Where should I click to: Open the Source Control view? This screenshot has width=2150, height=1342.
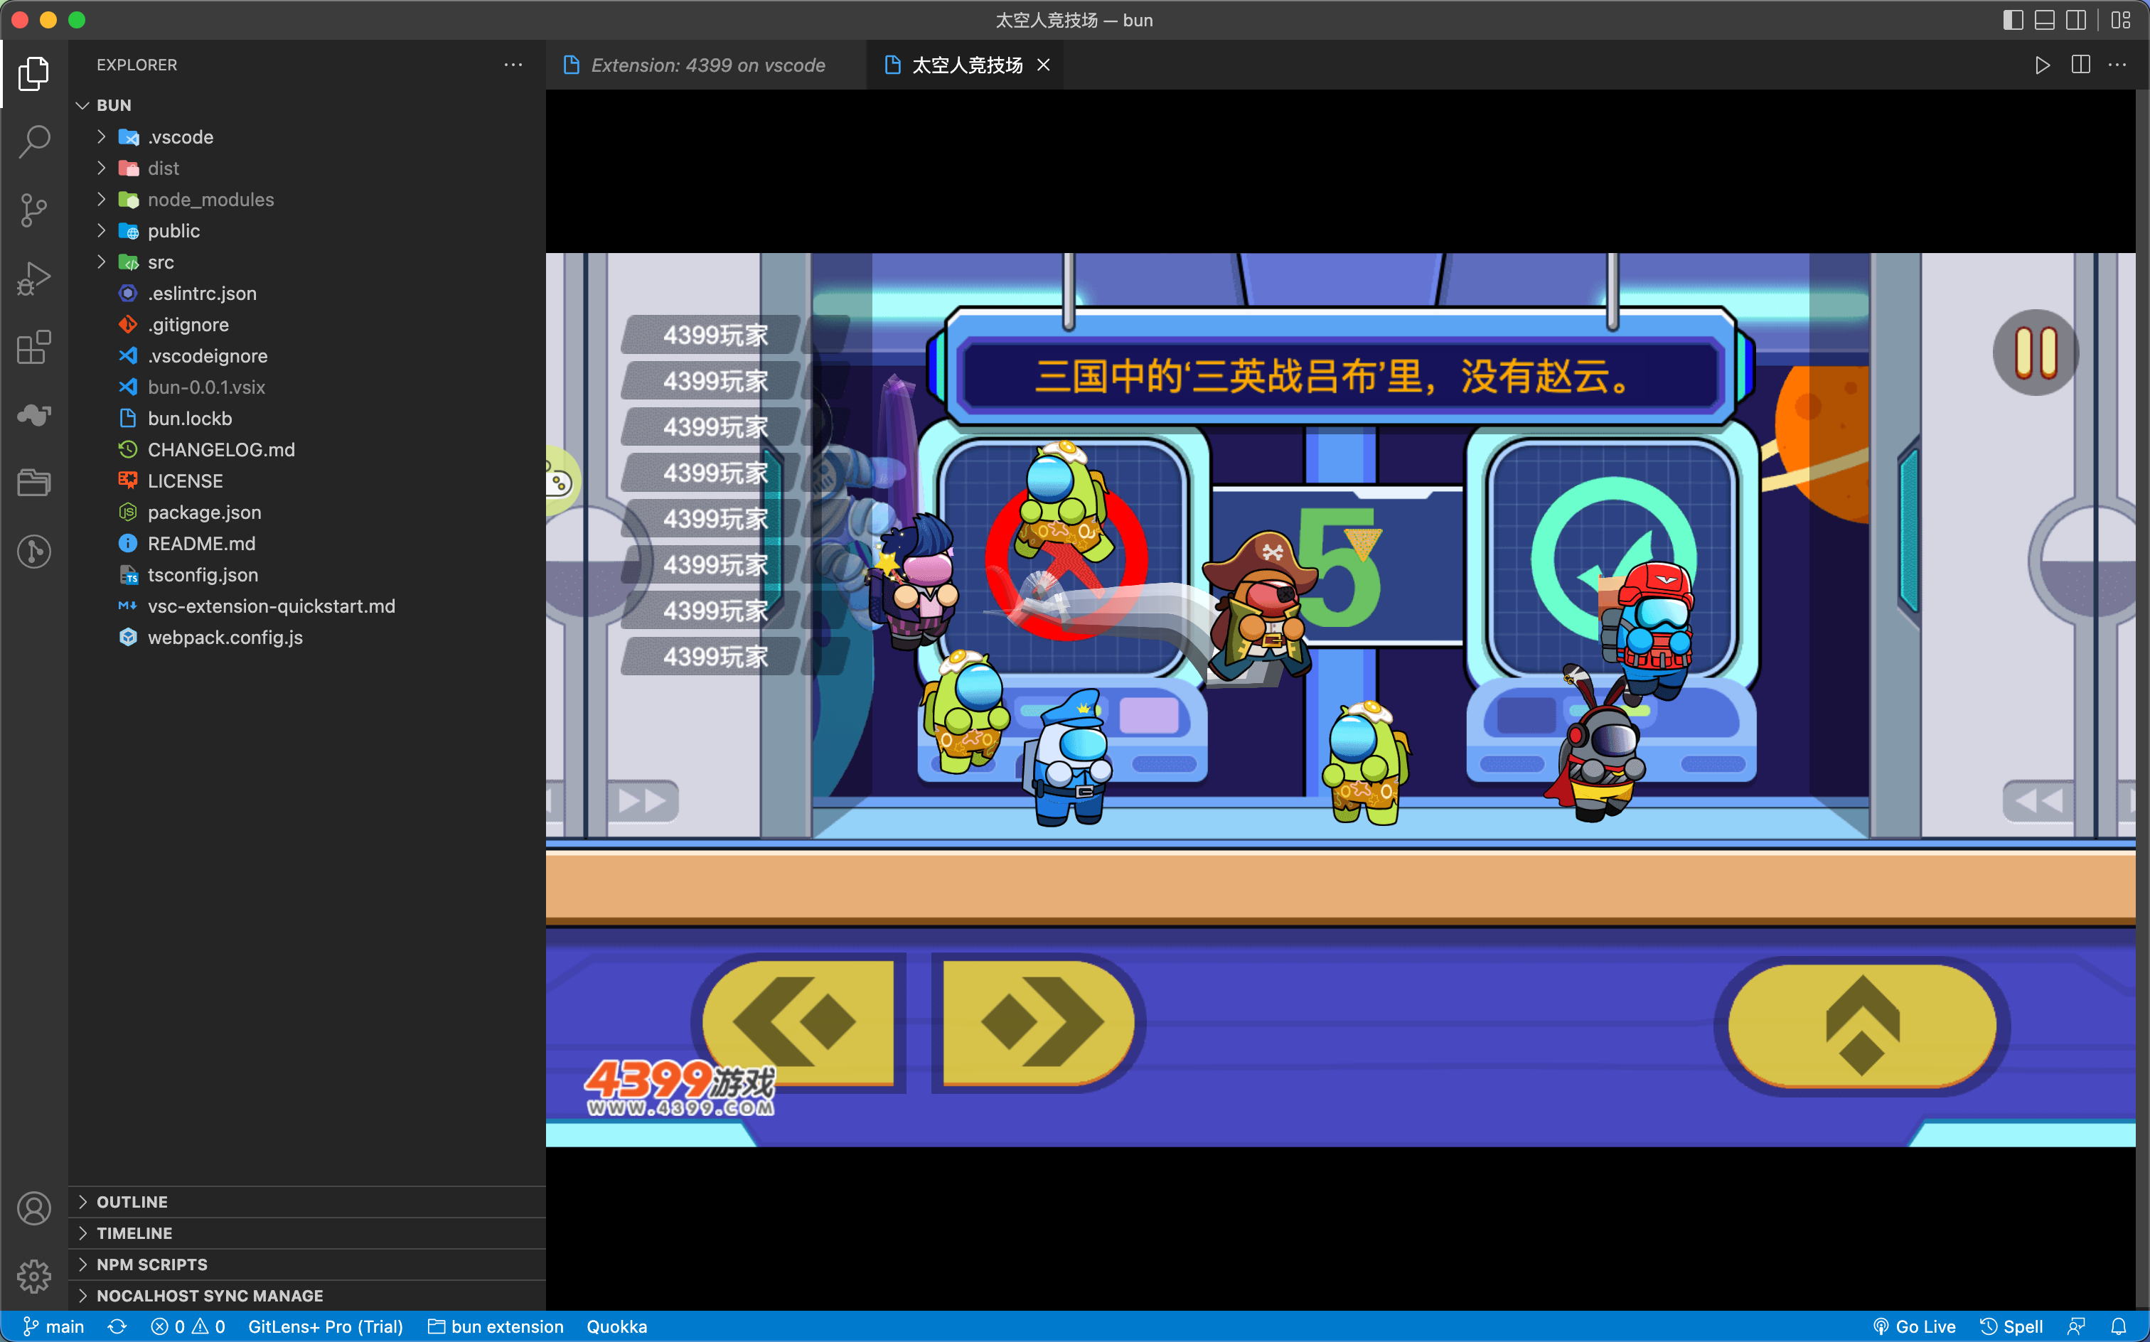(33, 210)
